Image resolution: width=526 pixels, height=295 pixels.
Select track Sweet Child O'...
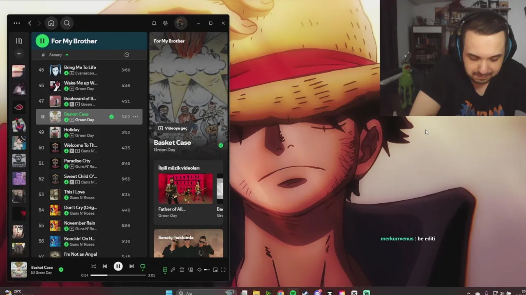pos(89,179)
